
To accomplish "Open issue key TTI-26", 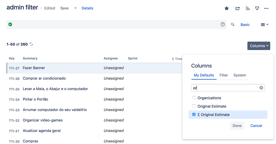I will [14, 79].
